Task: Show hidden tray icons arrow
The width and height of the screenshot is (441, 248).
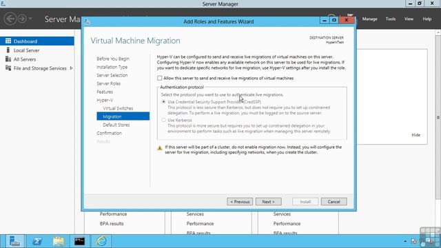Action: click(x=405, y=241)
